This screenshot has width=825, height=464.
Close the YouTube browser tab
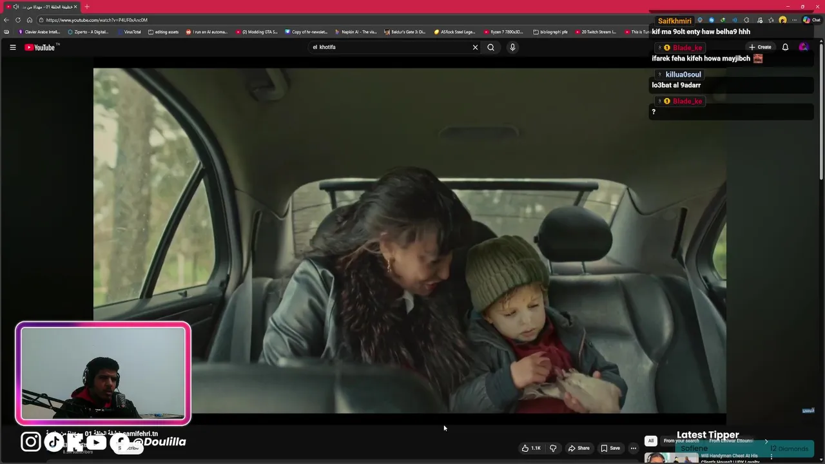coord(75,6)
